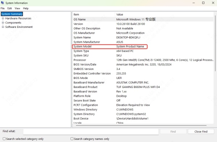This screenshot has height=142, width=217.
Task: Open the View menu
Action: tap(17, 8)
